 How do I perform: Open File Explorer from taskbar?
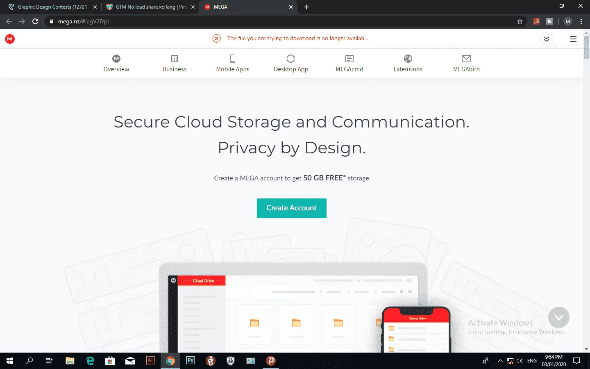70,361
